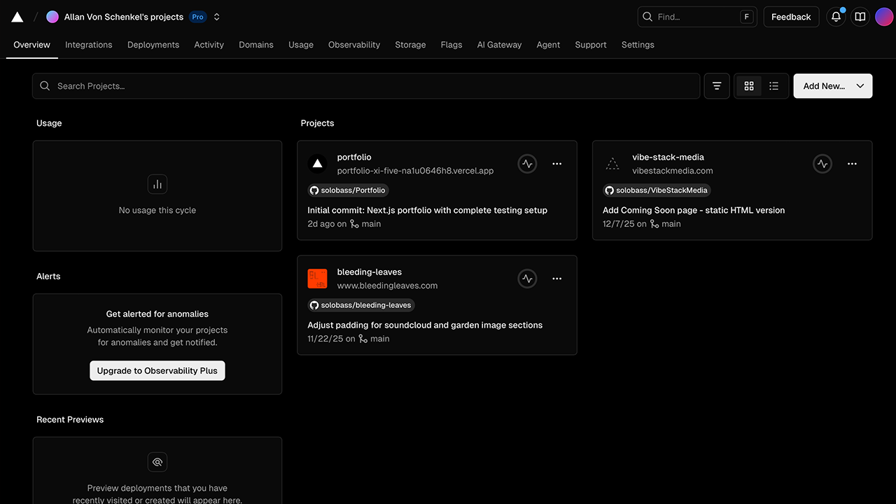The image size is (896, 504).
Task: Open the notifications bell
Action: click(x=835, y=16)
